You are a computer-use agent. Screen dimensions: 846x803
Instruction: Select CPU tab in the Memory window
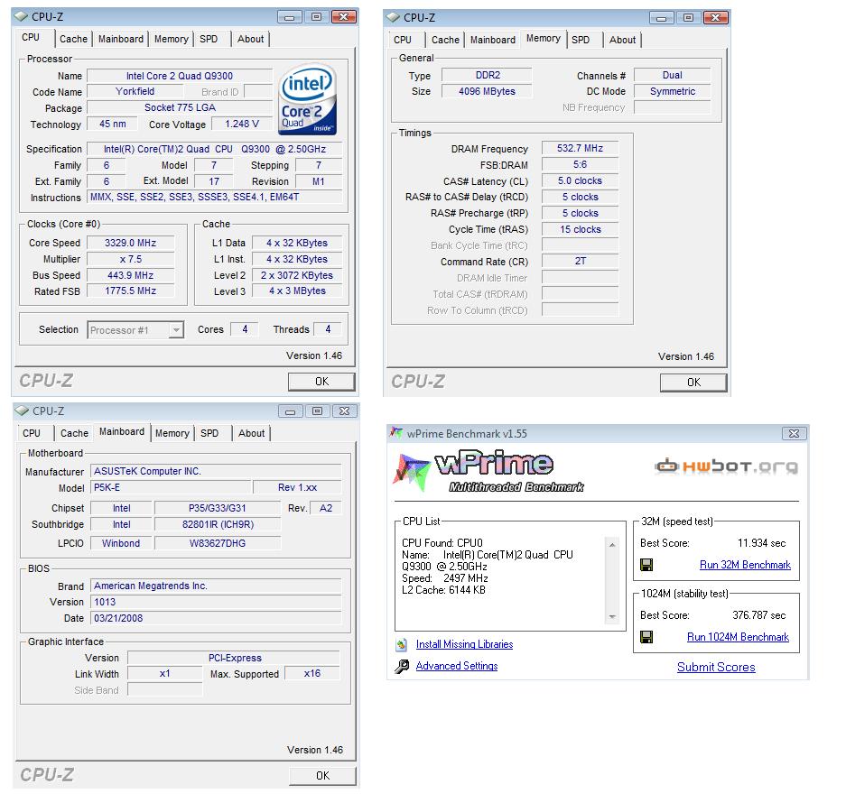coord(403,40)
